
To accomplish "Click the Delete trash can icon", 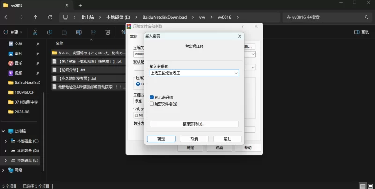I will click(108, 32).
